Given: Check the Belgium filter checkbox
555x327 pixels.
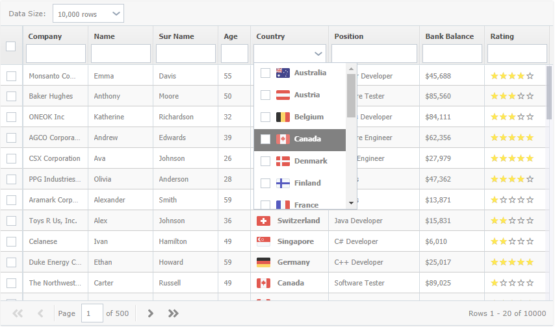Looking at the screenshot, I should point(265,117).
